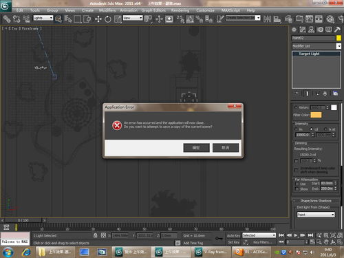Screen dimensions: 344x258
Task: Open View reference coordinate dropdown
Action: coord(133,18)
